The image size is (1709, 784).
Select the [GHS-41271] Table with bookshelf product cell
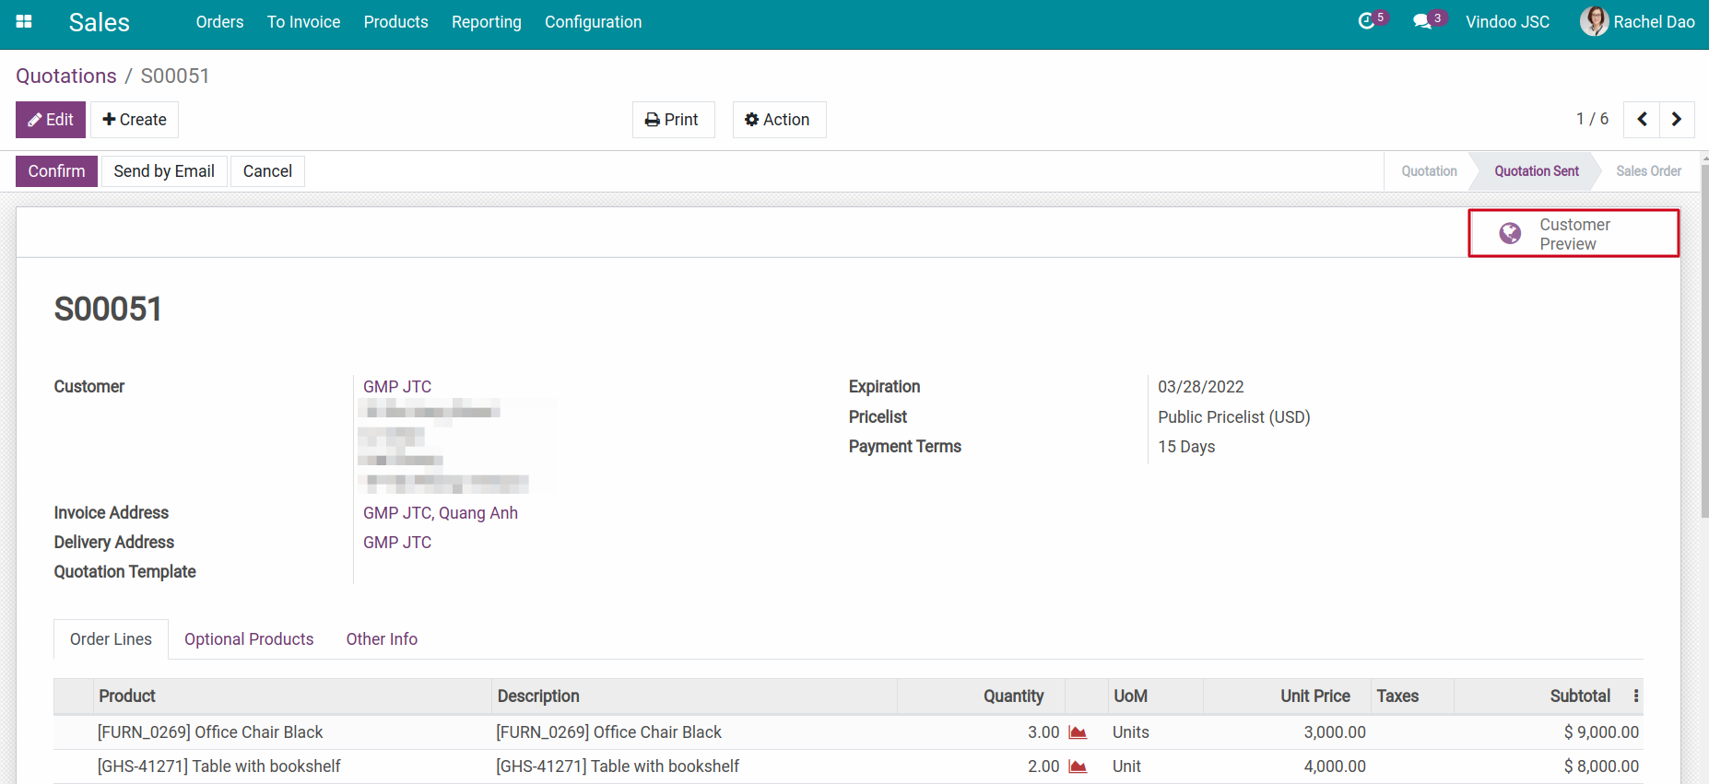(293, 766)
